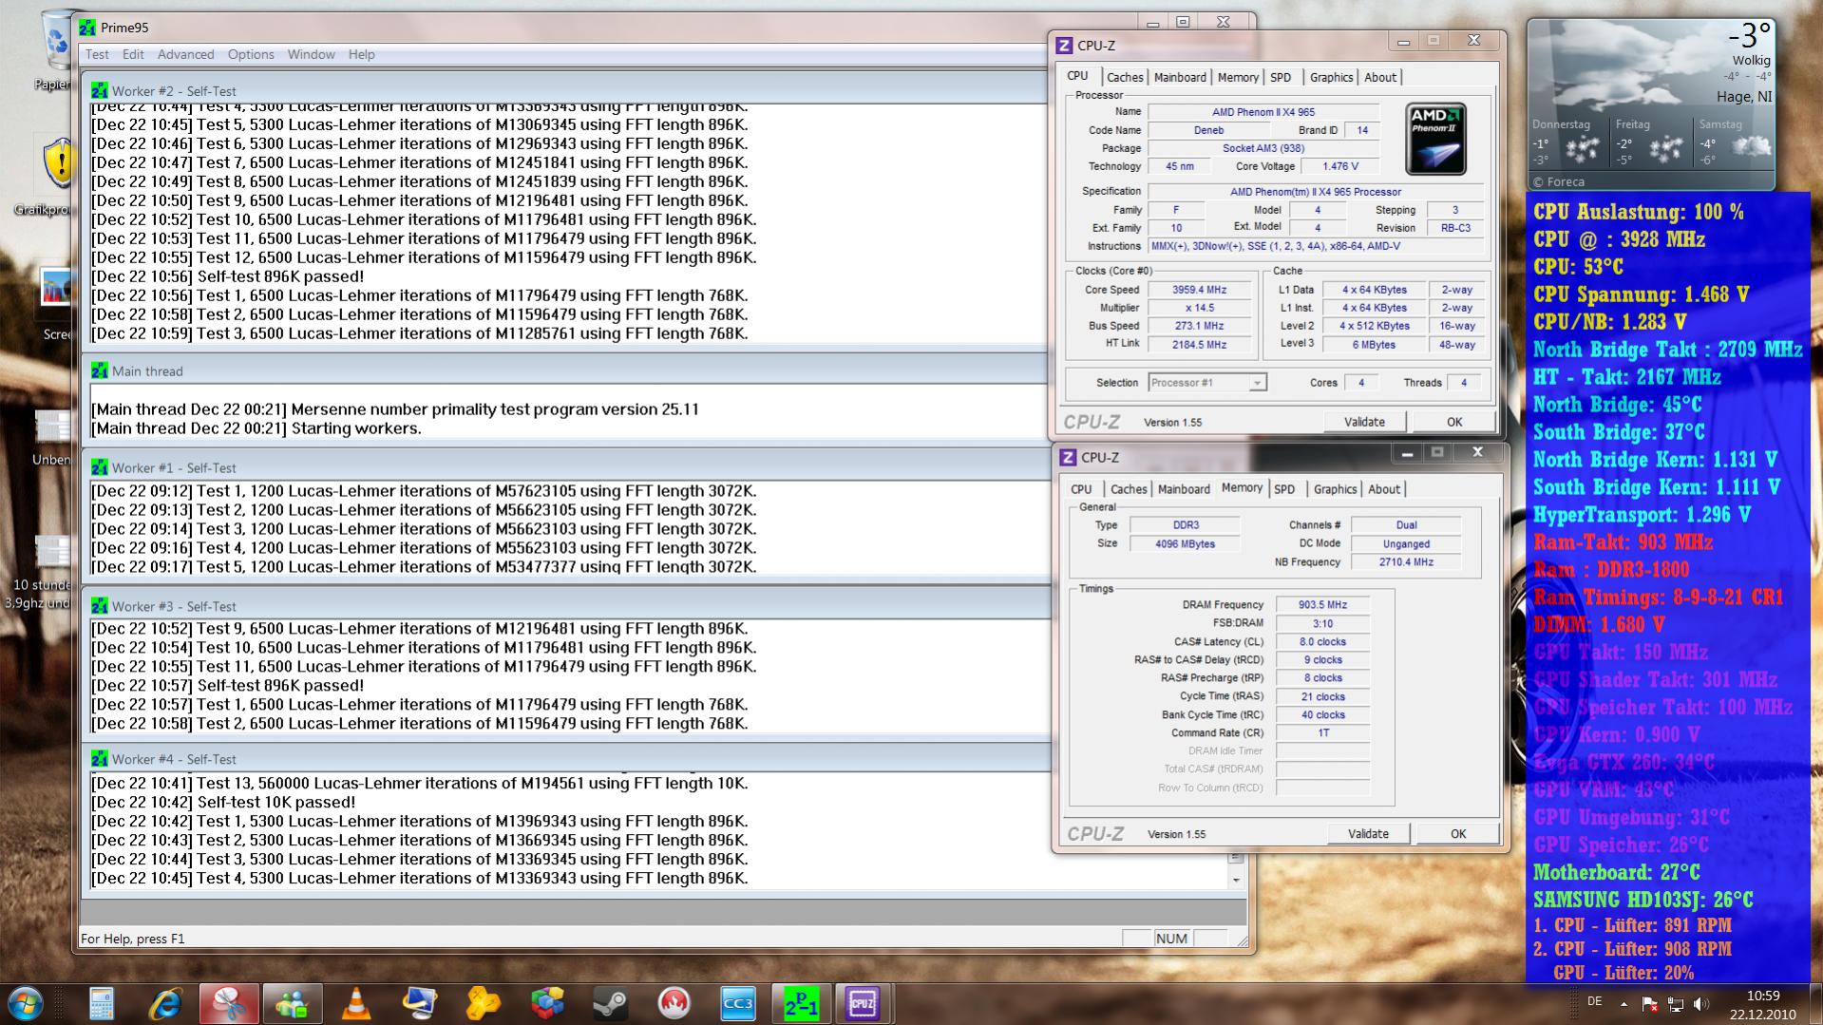Image resolution: width=1823 pixels, height=1025 pixels.
Task: Open the colorful cubes app in the taskbar
Action: pyautogui.click(x=547, y=1003)
